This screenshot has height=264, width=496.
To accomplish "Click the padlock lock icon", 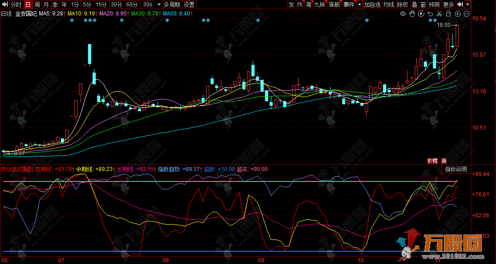I will [448, 14].
